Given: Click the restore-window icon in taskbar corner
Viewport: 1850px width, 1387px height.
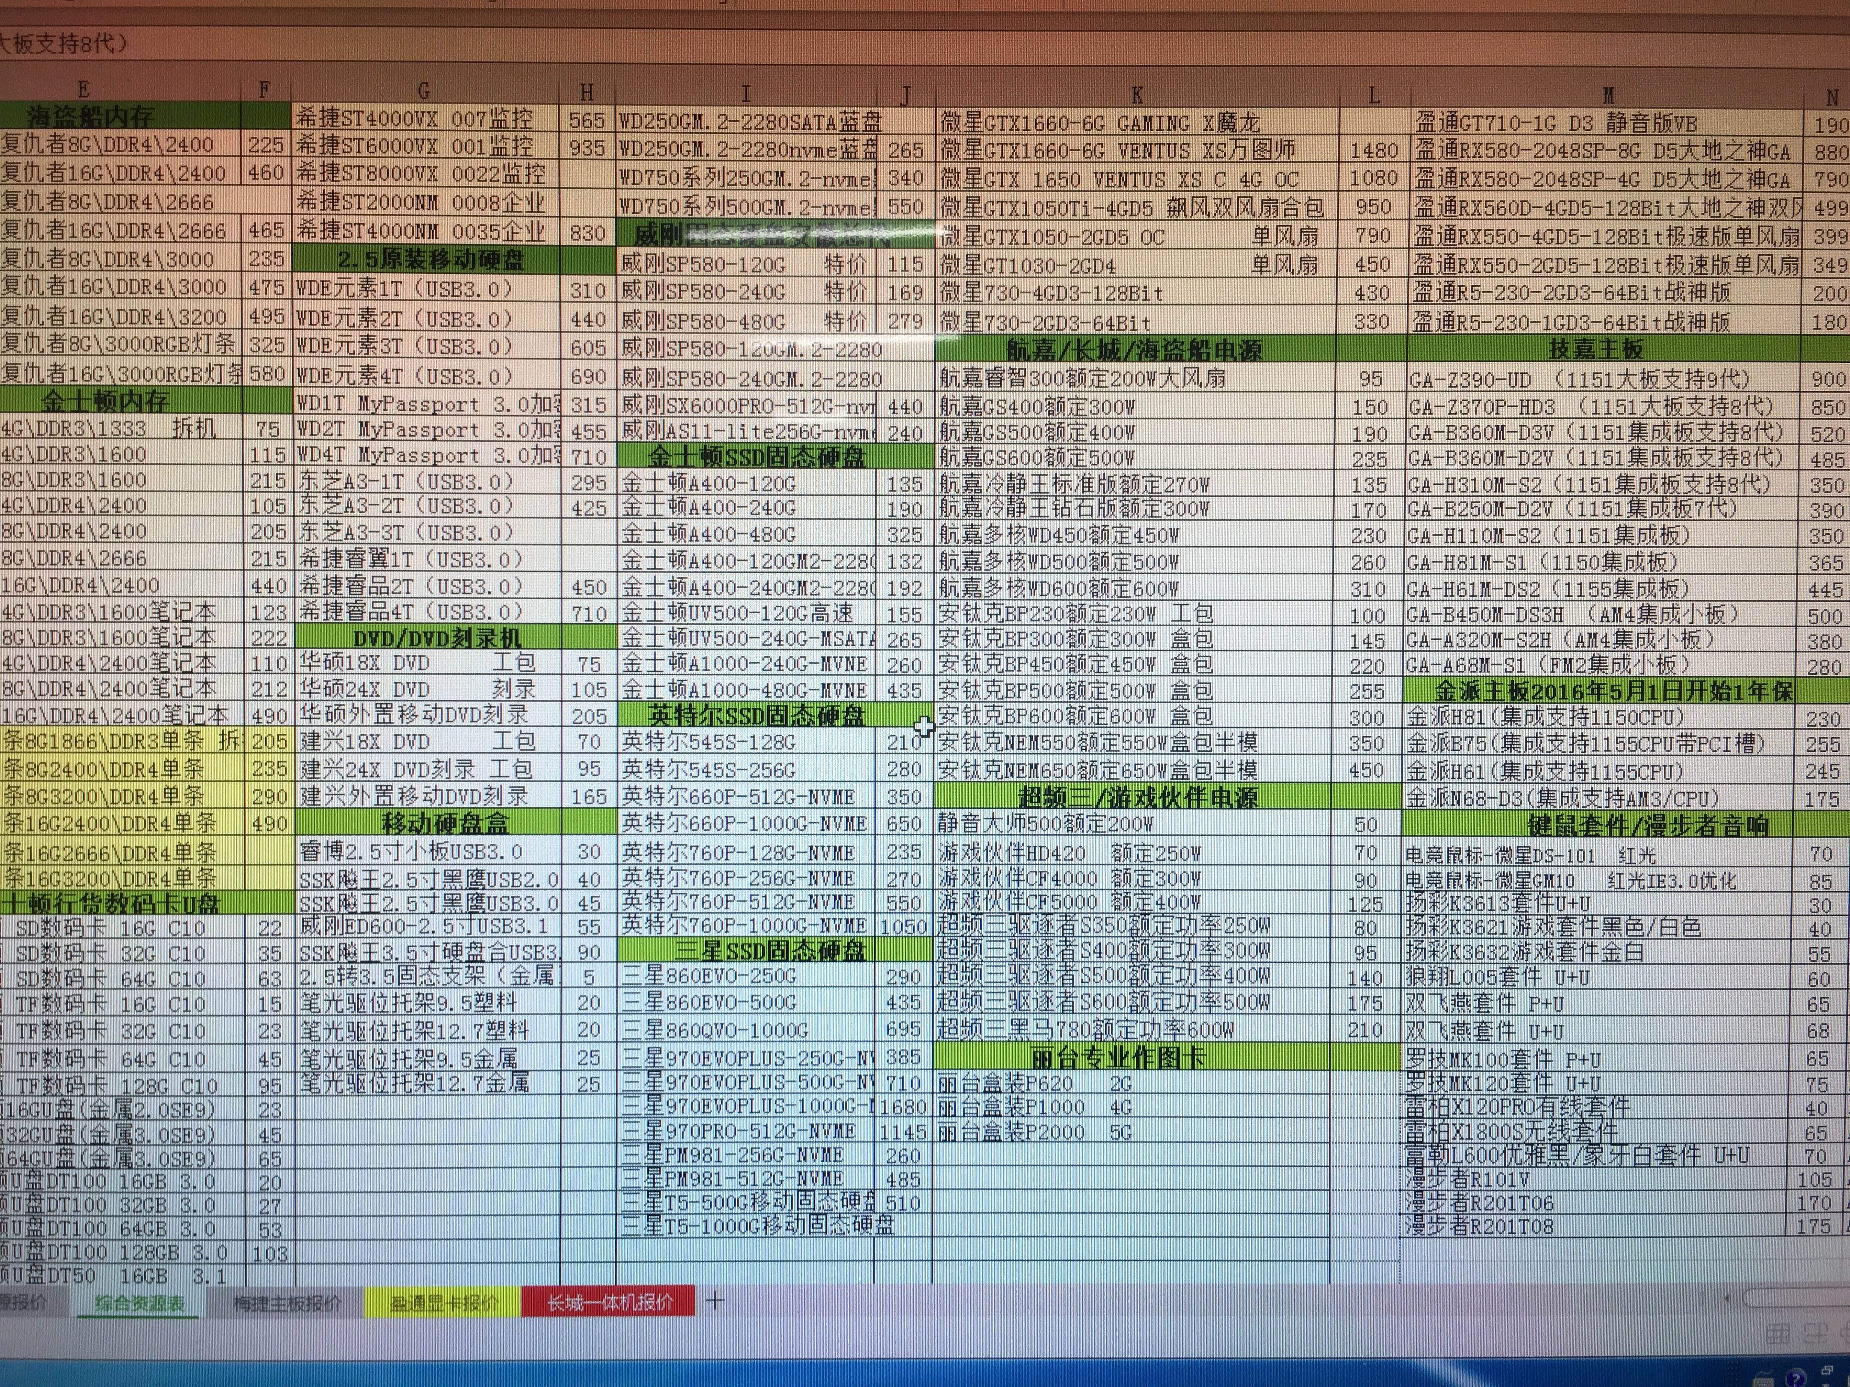Looking at the screenshot, I should tap(1827, 1370).
